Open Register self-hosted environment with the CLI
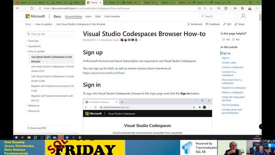 coord(52,98)
